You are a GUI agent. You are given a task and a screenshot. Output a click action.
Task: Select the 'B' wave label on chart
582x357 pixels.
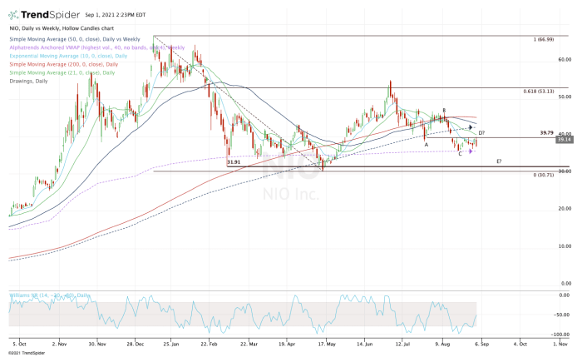(x=444, y=110)
